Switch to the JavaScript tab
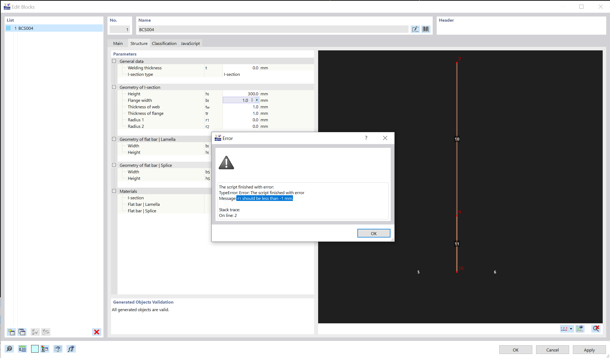 (x=190, y=43)
